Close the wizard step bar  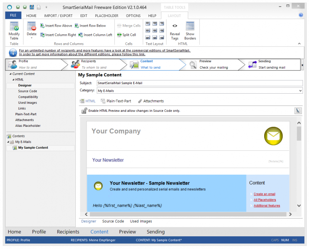tap(302, 65)
